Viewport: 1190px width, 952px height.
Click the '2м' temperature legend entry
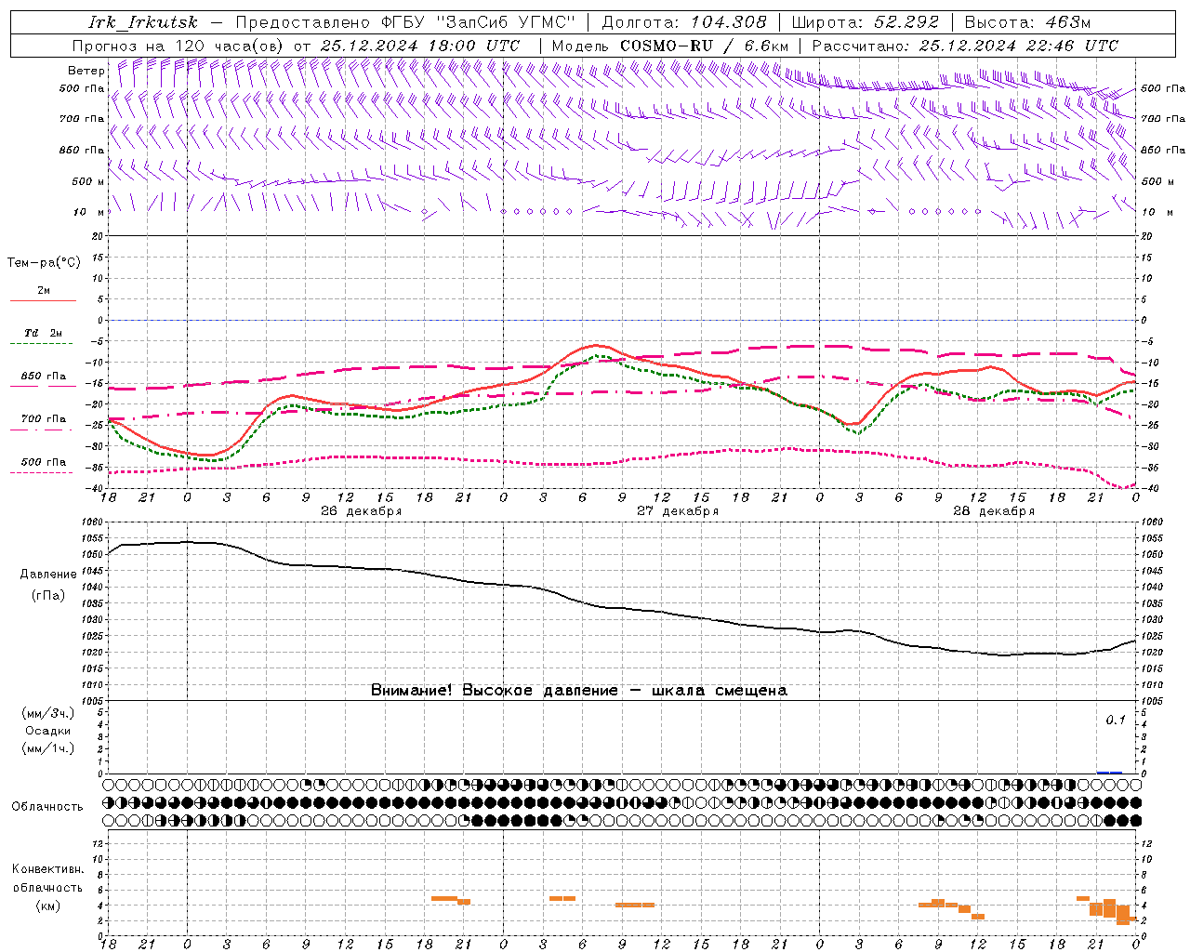[x=44, y=291]
